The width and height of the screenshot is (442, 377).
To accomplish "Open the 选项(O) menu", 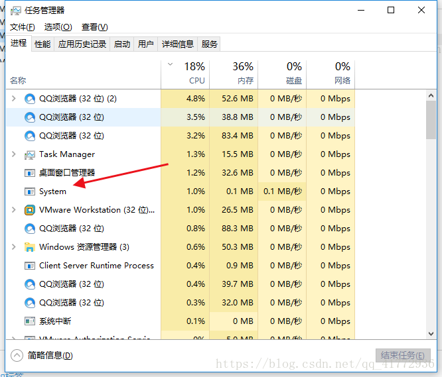I will tap(58, 27).
